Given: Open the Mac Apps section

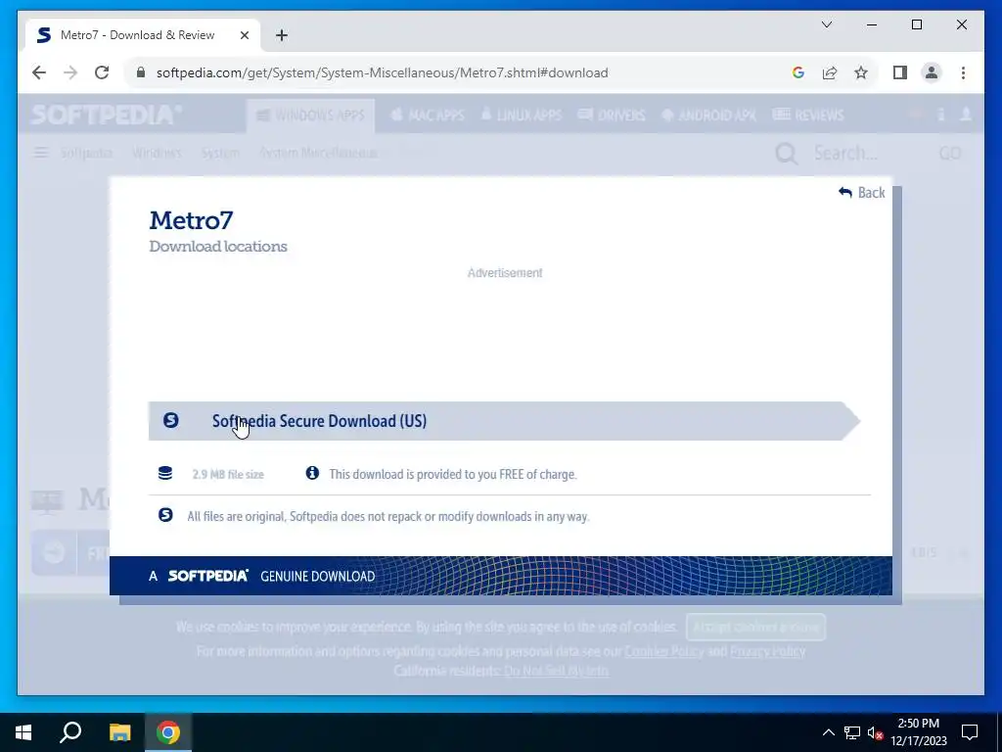Looking at the screenshot, I should point(428,116).
